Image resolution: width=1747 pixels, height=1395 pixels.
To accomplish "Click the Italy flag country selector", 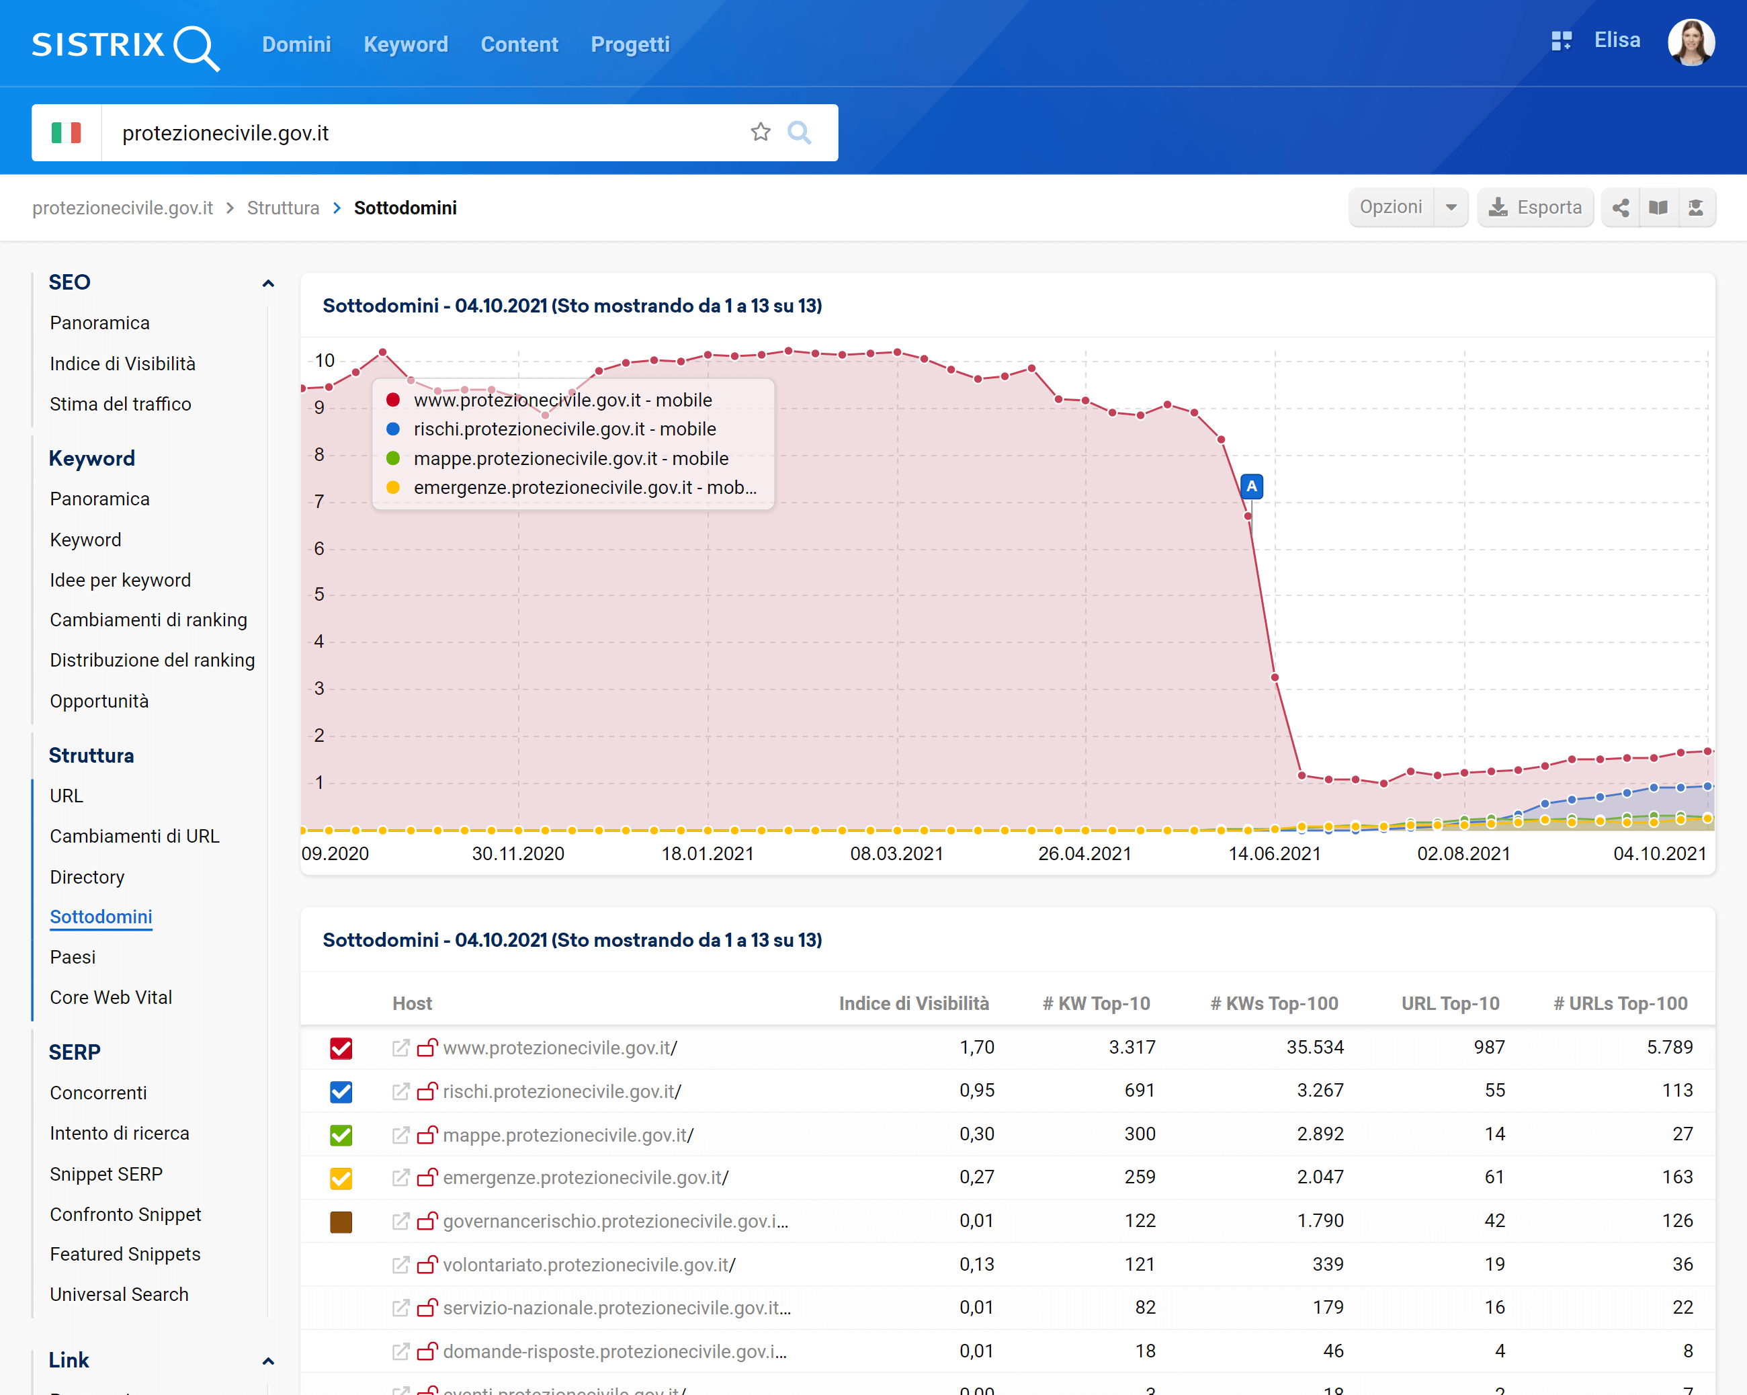I will [67, 133].
